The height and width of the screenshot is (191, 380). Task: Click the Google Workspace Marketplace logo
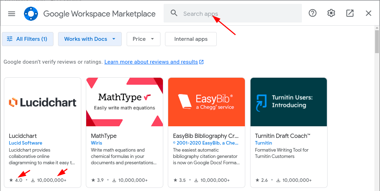coord(31,14)
